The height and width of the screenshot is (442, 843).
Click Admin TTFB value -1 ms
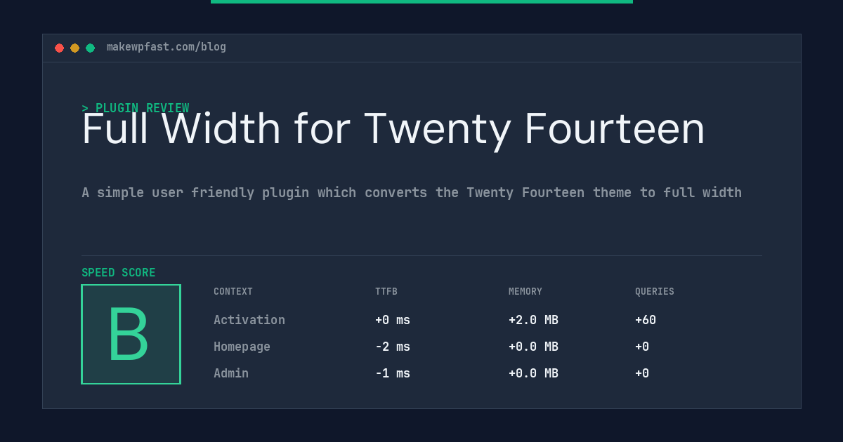[x=393, y=373]
